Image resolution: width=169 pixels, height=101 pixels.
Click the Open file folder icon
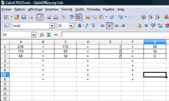tap(17, 17)
